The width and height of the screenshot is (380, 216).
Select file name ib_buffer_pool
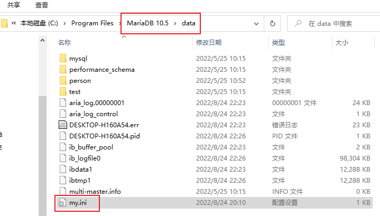tap(91, 147)
